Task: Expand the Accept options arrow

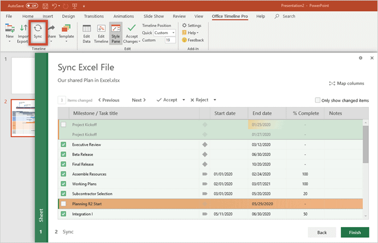Action: coord(184,100)
